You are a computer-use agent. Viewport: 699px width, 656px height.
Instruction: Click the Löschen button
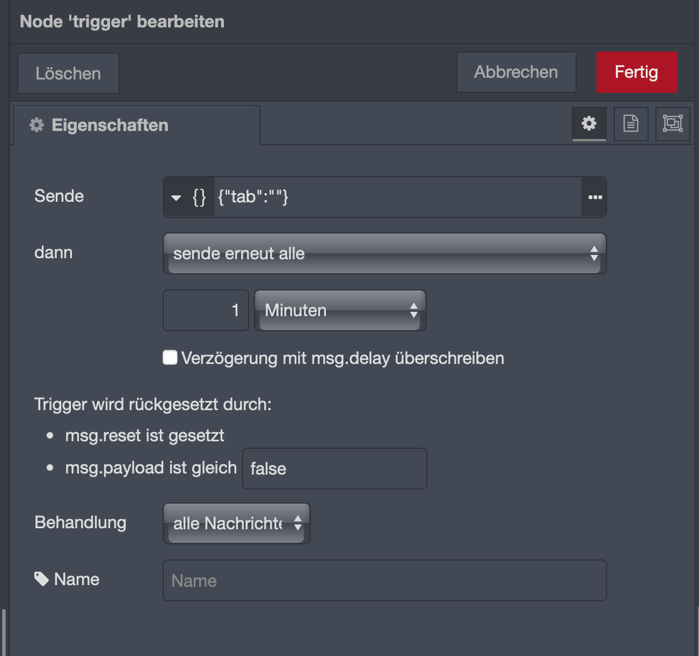click(x=68, y=73)
